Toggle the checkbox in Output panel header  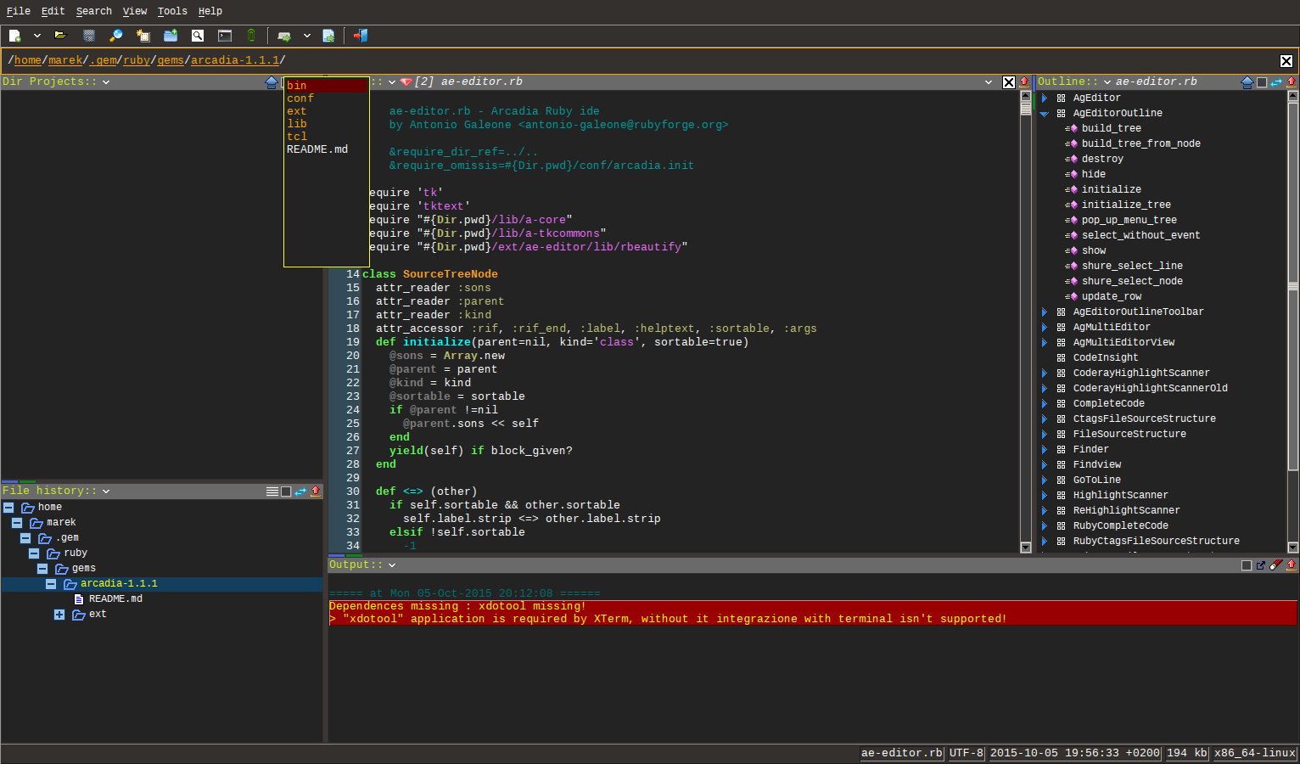pyautogui.click(x=1247, y=565)
